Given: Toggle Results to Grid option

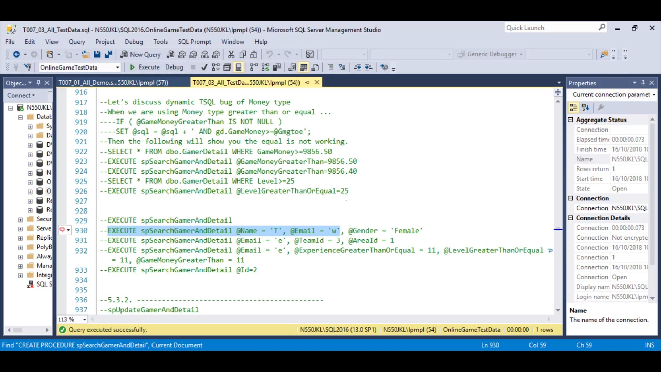Looking at the screenshot, I should (x=303, y=67).
